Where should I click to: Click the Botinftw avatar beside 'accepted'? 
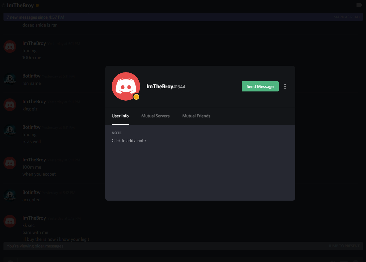coord(10,196)
